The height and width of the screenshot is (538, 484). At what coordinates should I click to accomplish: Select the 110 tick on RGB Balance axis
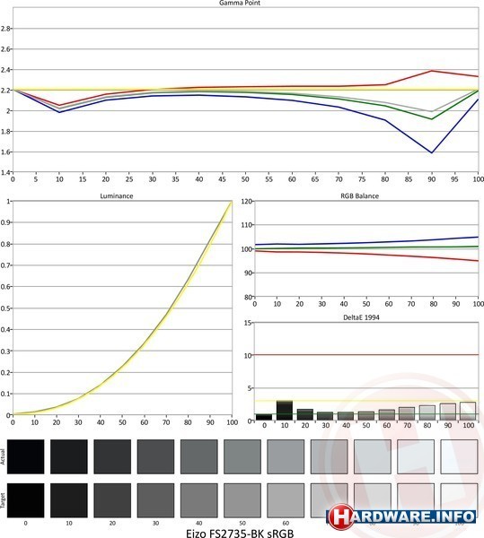[247, 225]
